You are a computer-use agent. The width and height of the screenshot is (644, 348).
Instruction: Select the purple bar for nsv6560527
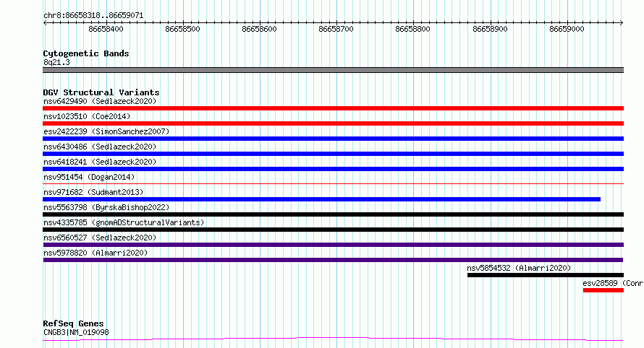[333, 245]
